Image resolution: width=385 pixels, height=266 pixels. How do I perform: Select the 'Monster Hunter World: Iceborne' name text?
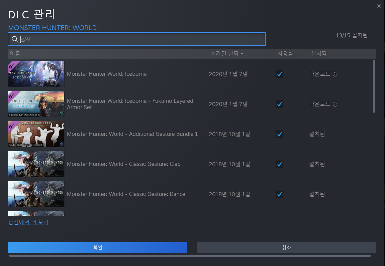[107, 74]
